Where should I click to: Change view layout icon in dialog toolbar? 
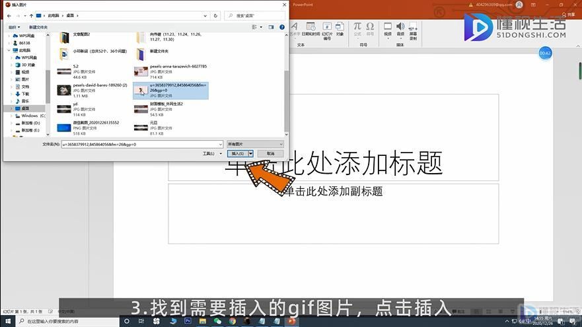point(254,27)
